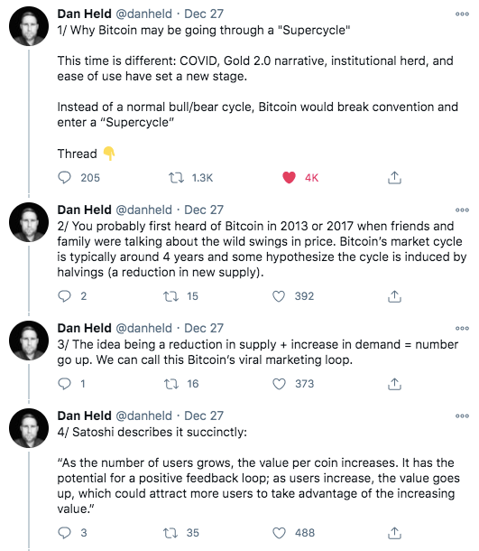Retweet the first tweet with 1.3K retweets
The image size is (479, 551).
coord(176,177)
